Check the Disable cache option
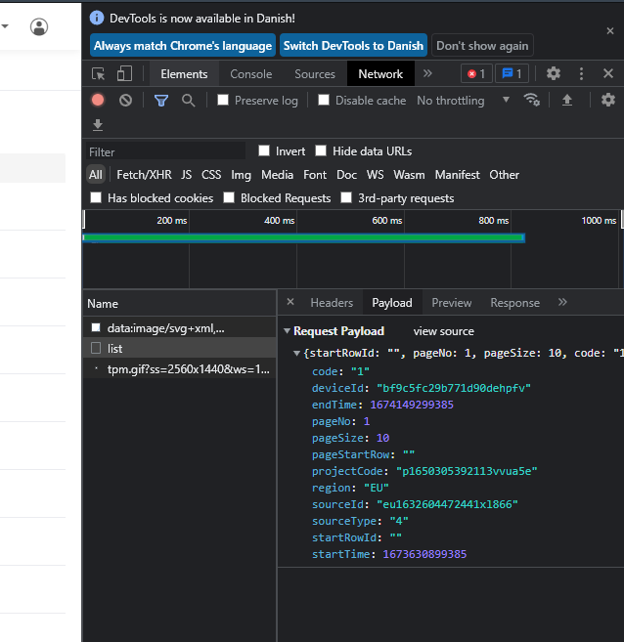Screen dimensions: 624x642 [324, 100]
